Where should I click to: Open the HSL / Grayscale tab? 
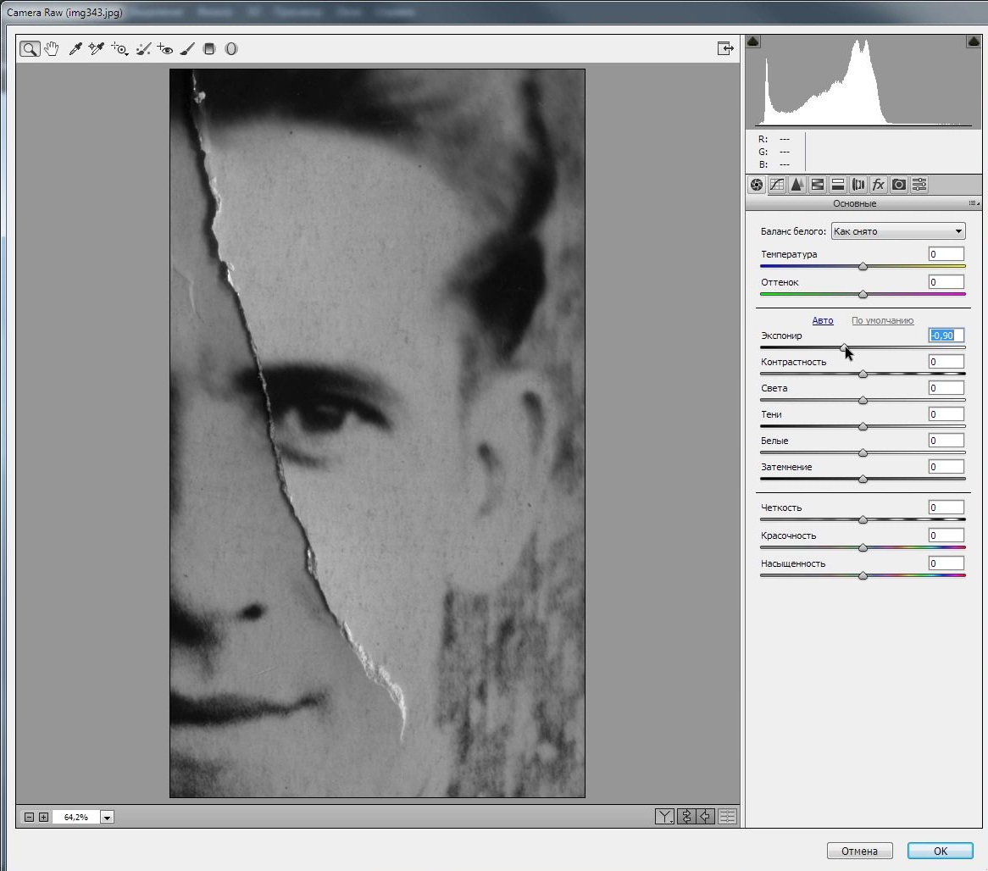click(x=817, y=185)
